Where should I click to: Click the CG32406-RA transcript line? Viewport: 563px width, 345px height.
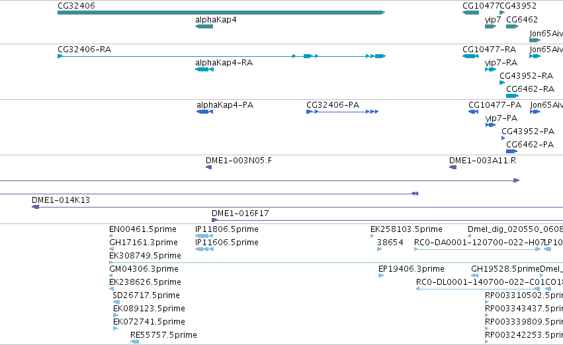pos(222,56)
